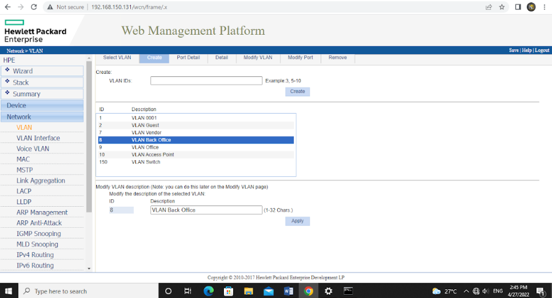
Task: Switch to the Modify VLAN tab
Action: point(257,58)
